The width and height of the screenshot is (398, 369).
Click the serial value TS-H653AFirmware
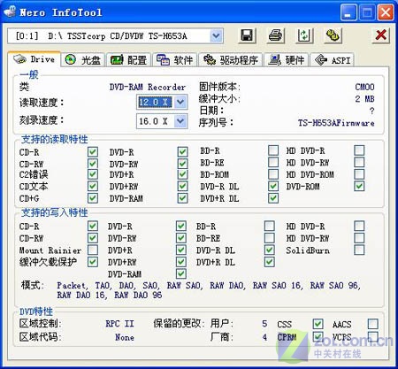click(x=336, y=123)
